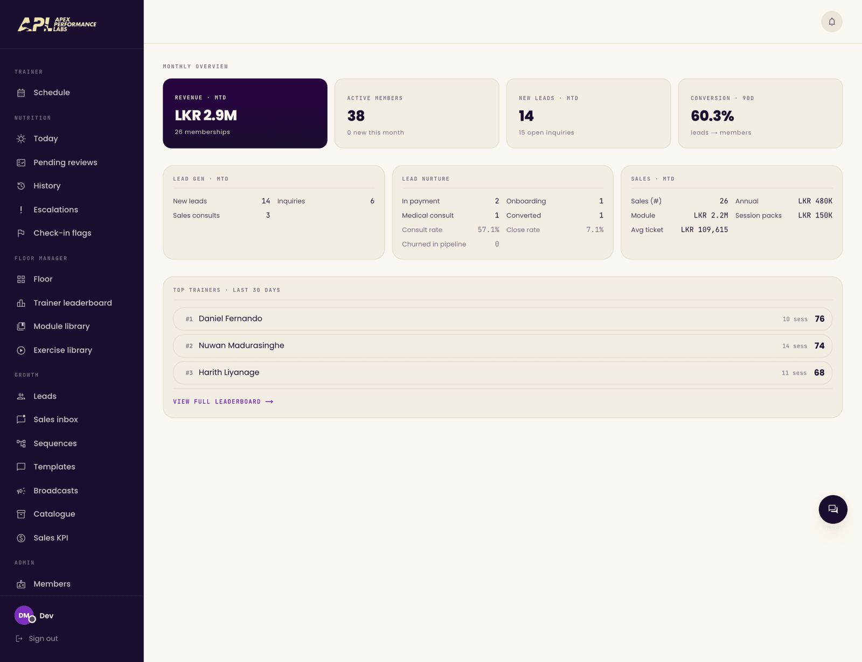Click the Sales inbox message icon
Image resolution: width=862 pixels, height=662 pixels.
[x=21, y=419]
